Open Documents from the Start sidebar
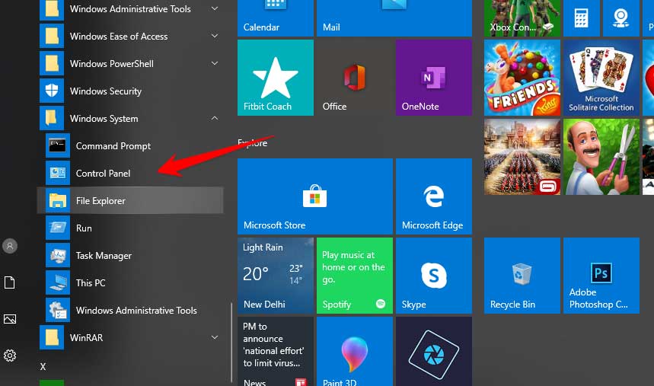 click(10, 282)
